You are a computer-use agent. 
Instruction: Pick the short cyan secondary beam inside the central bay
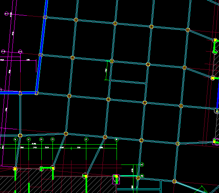(128, 82)
